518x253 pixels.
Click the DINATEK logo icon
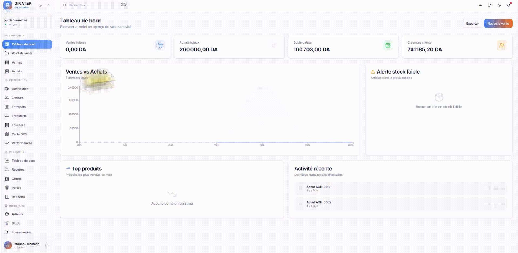click(x=8, y=5)
